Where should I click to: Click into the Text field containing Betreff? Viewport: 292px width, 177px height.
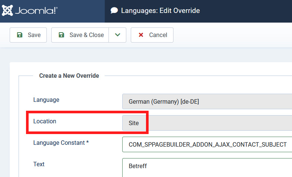tap(207, 167)
